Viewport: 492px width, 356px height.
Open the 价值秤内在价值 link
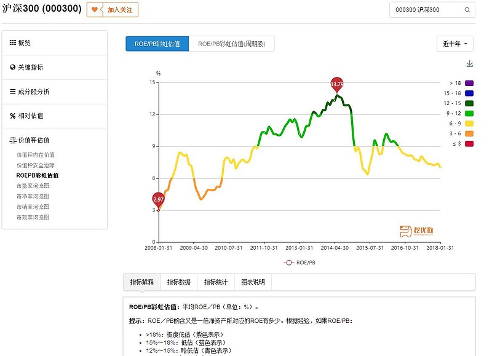[x=36, y=154]
